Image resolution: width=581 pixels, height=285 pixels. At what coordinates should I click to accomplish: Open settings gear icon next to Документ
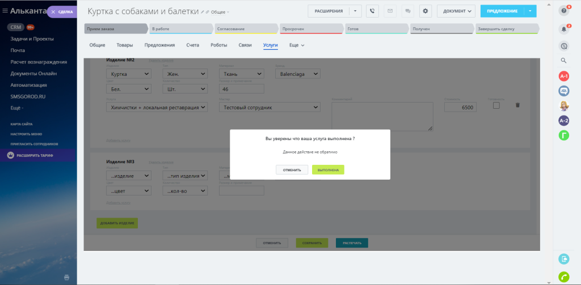(x=426, y=11)
